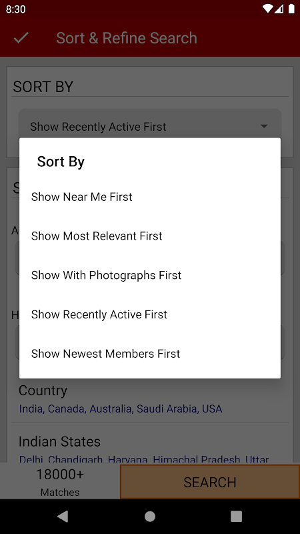Tap the 18000+ Matches counter
Screen dimensions: 300x534
60,482
